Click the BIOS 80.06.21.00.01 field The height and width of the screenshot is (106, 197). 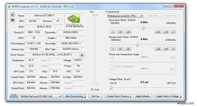click(44, 26)
